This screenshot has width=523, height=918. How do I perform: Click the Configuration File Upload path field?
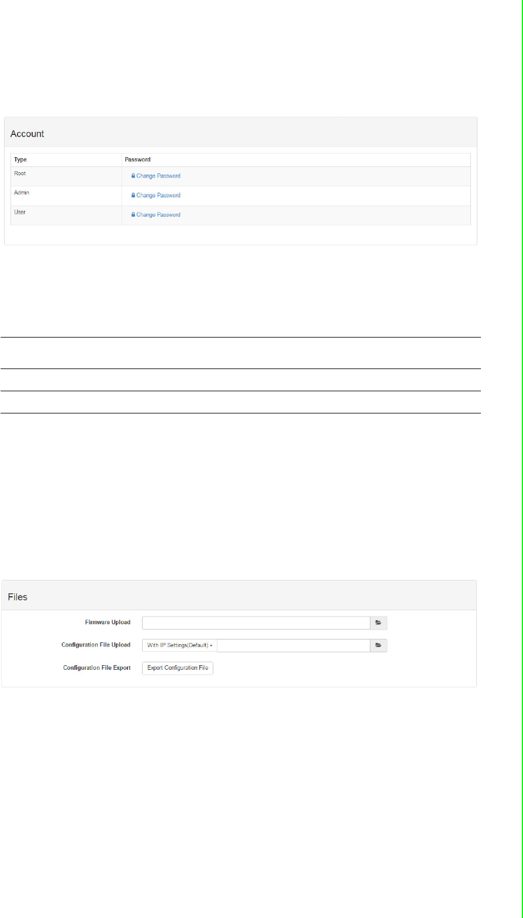[x=293, y=645]
